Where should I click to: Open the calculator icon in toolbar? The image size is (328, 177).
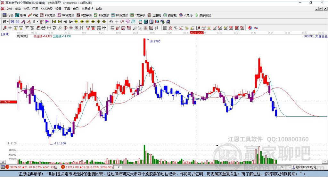[146, 22]
